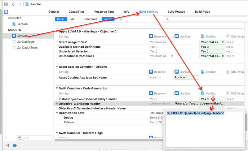Image resolution: width=248 pixels, height=151 pixels.
Task: Click JianDao in the jump bar
Action: (36, 4)
